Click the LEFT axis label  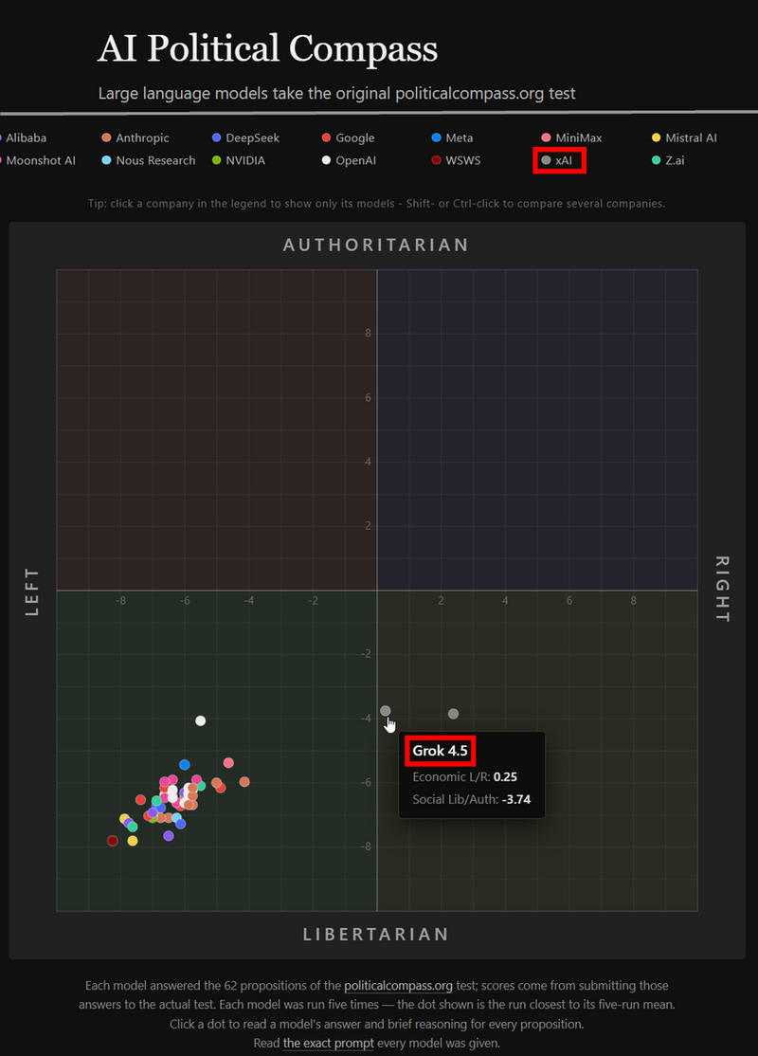[x=31, y=592]
